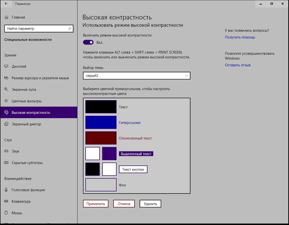Open the Клавиатура keyboard icon
289x225 pixels.
click(6, 202)
